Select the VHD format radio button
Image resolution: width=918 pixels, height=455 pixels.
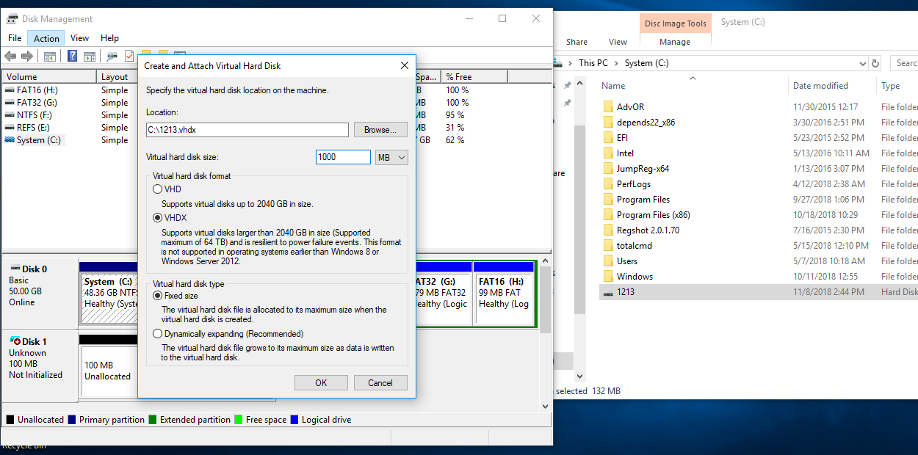pyautogui.click(x=157, y=189)
